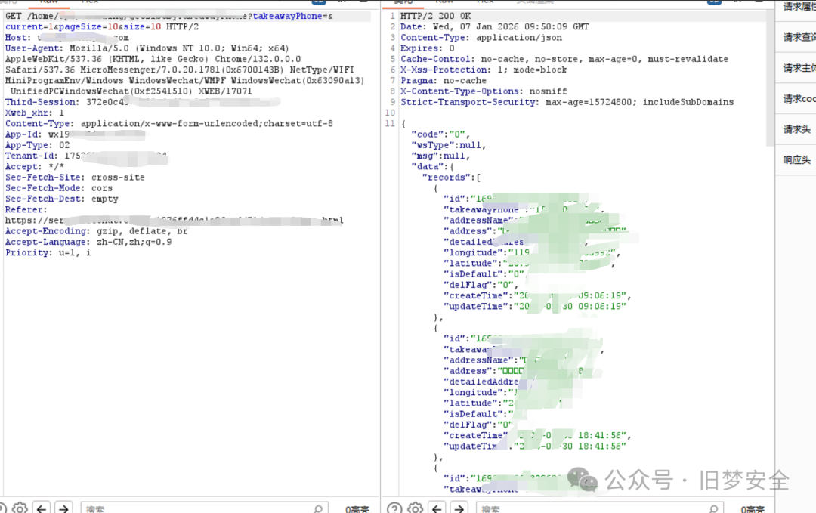Click the request highlight count label

click(357, 509)
